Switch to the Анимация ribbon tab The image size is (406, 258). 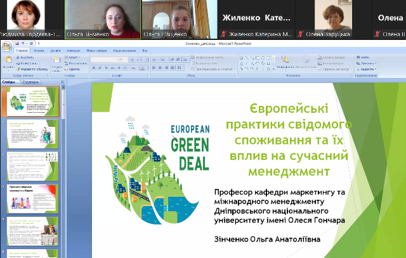pos(74,51)
